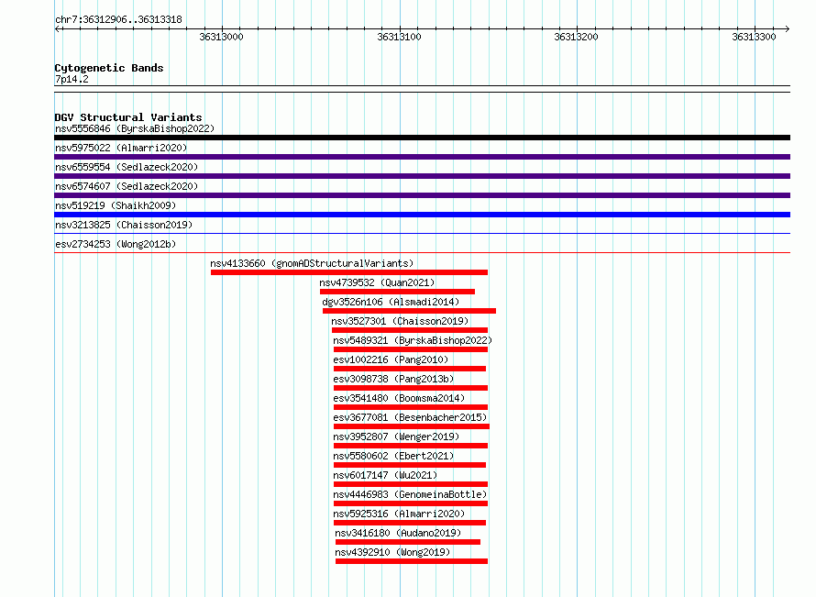Select dgv3526n106 (Alsmadi2014) label

pyautogui.click(x=391, y=302)
